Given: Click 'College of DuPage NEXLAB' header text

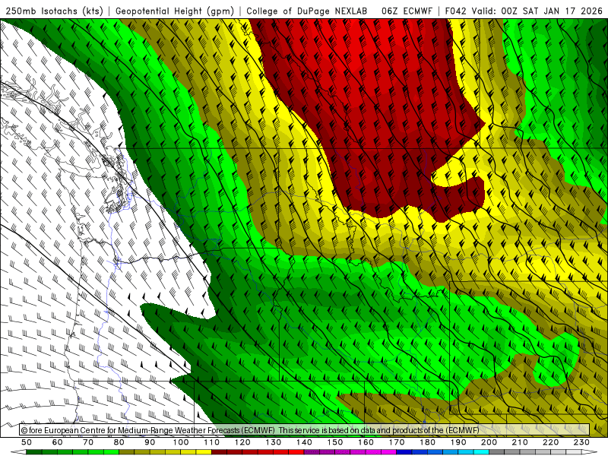Looking at the screenshot, I should [x=307, y=11].
